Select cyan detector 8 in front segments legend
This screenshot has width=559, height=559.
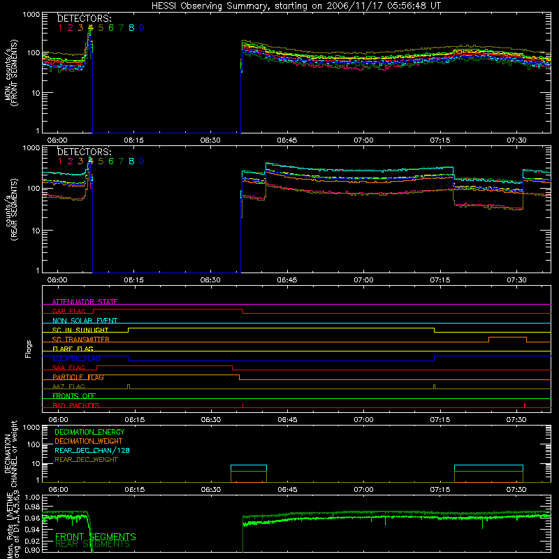point(131,28)
